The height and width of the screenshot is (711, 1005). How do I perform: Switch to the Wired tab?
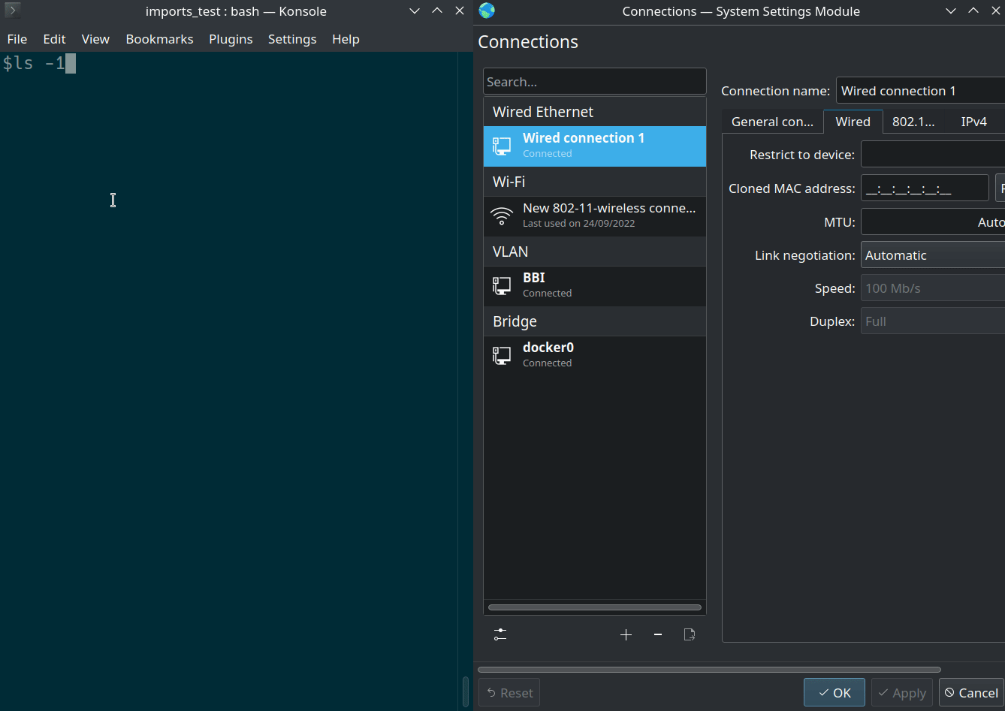coord(853,122)
